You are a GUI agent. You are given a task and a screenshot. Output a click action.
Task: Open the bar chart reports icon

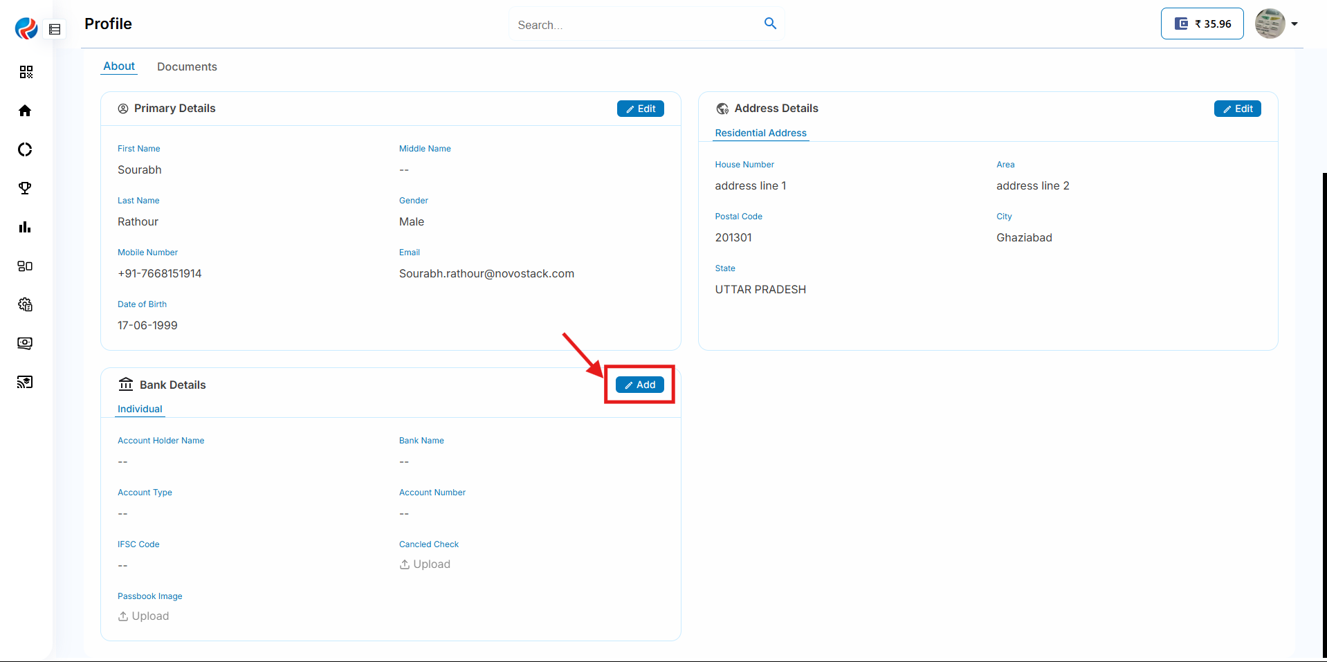pos(26,227)
